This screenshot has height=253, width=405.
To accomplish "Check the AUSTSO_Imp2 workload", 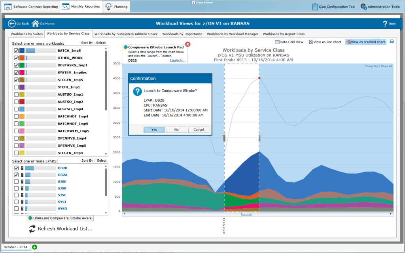I will point(16,102).
